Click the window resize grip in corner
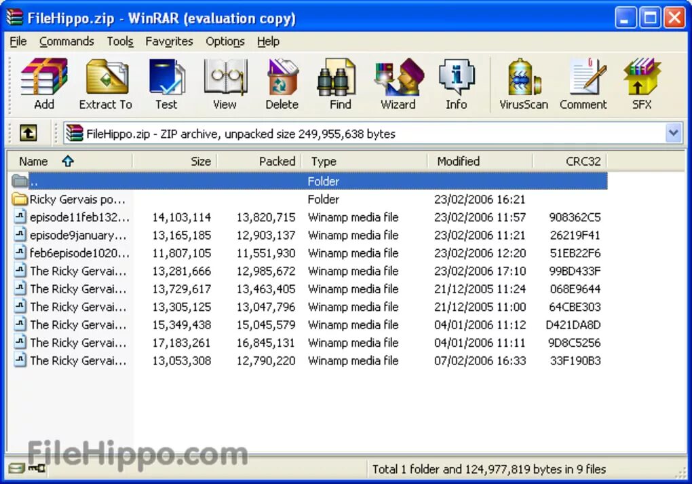 click(x=680, y=472)
